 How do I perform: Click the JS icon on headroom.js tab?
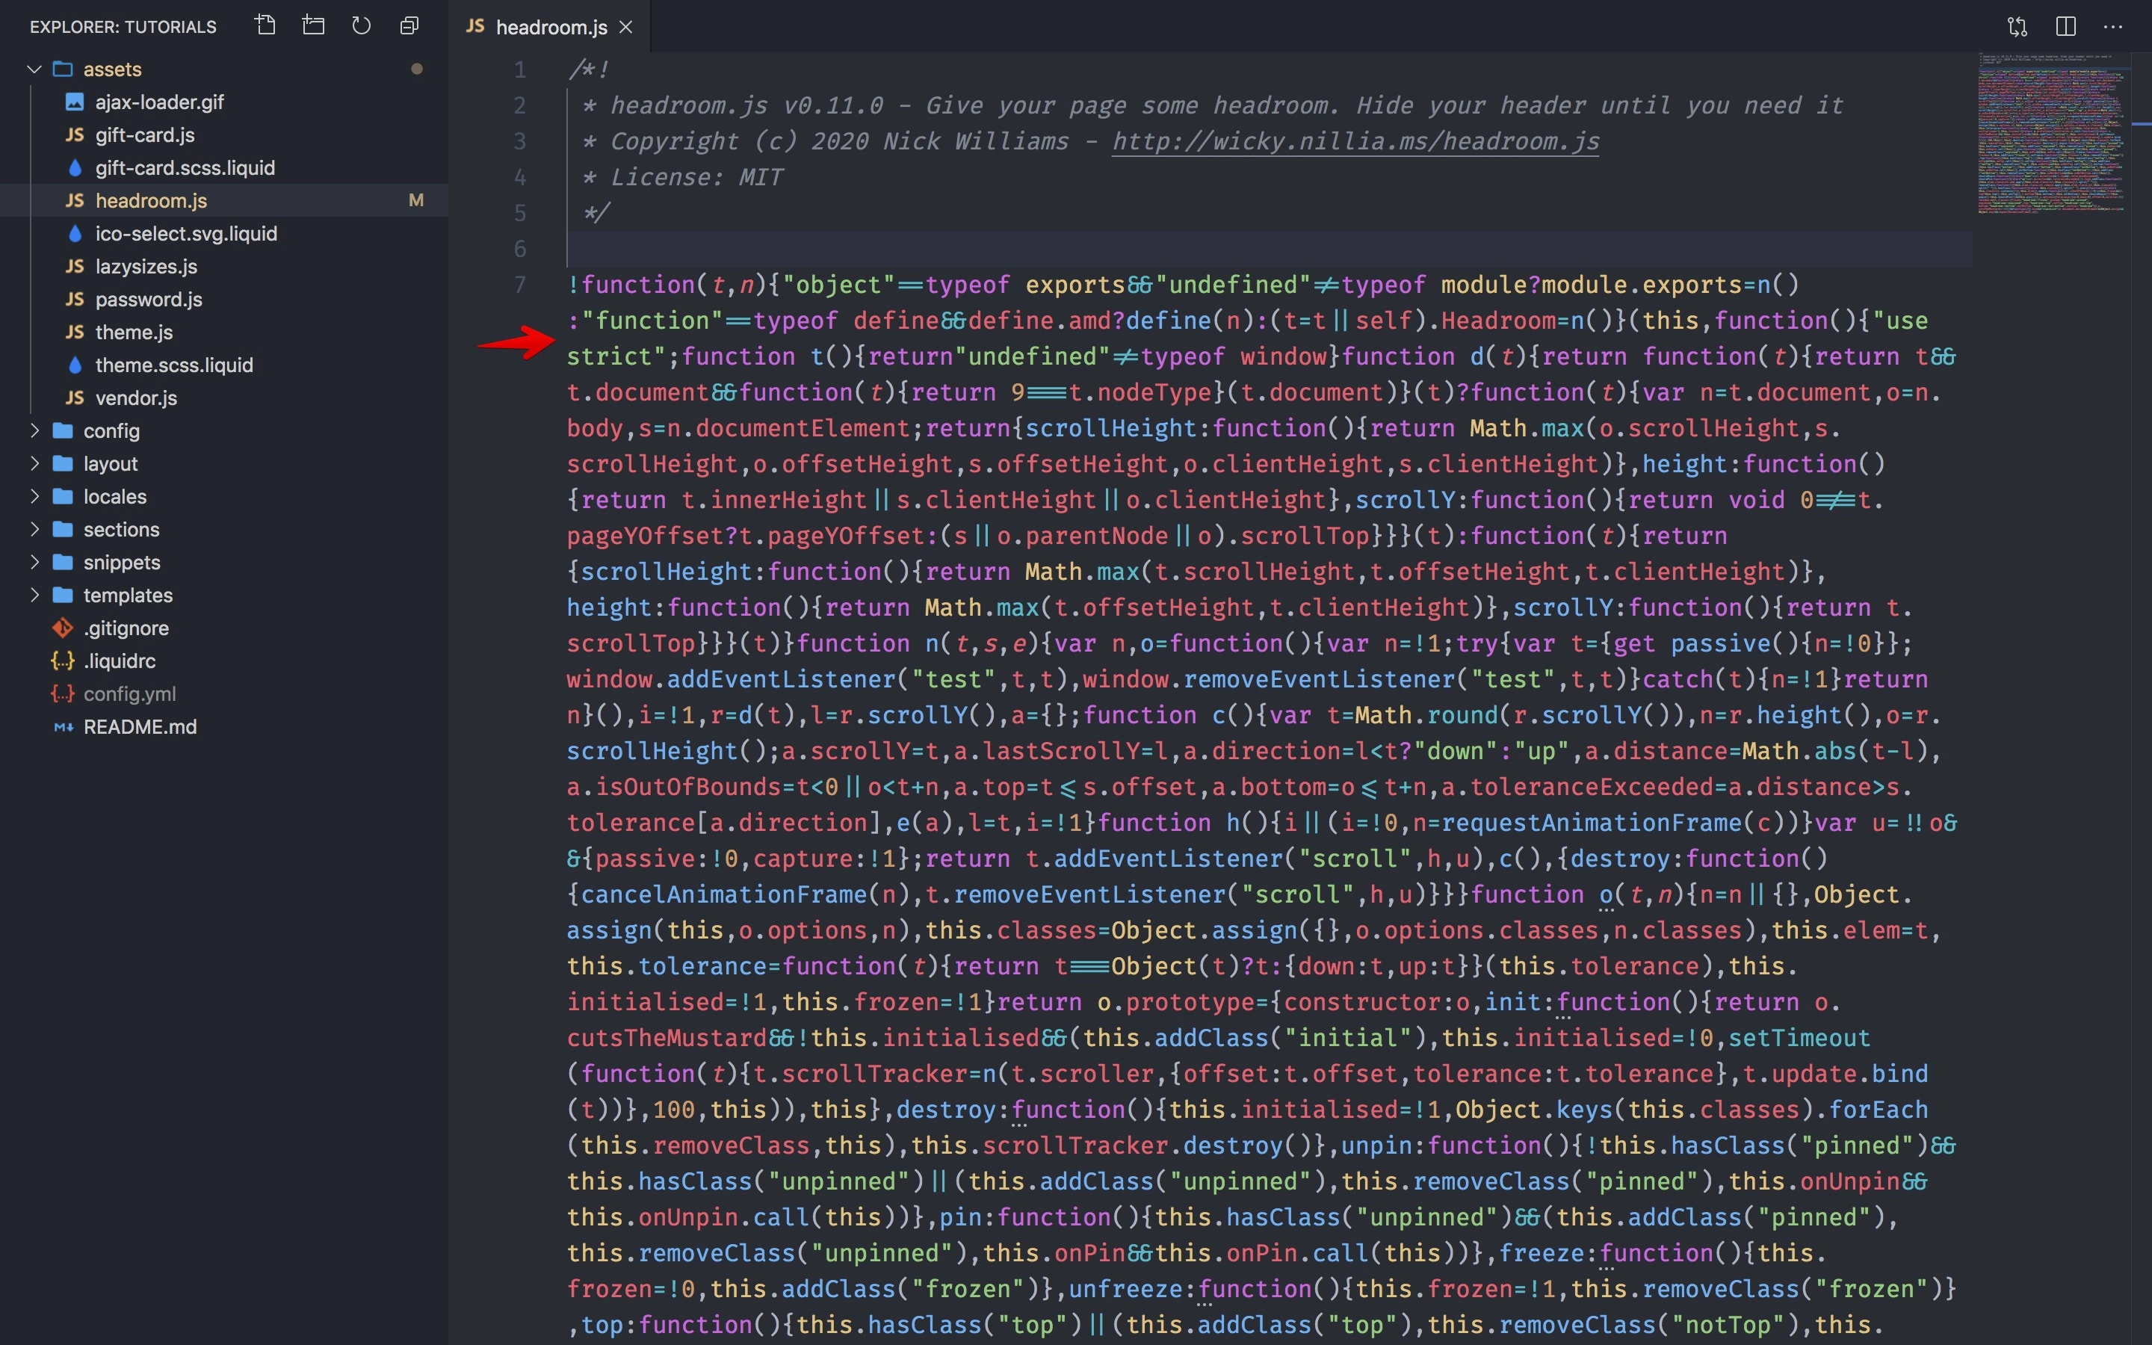[x=476, y=27]
